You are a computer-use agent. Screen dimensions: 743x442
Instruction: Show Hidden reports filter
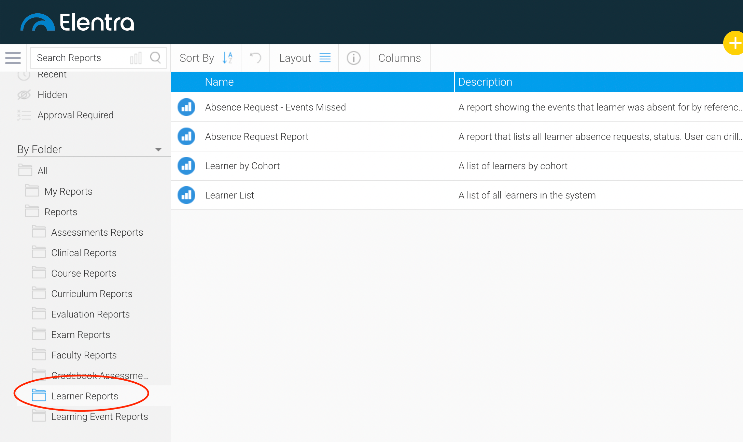[x=52, y=94]
